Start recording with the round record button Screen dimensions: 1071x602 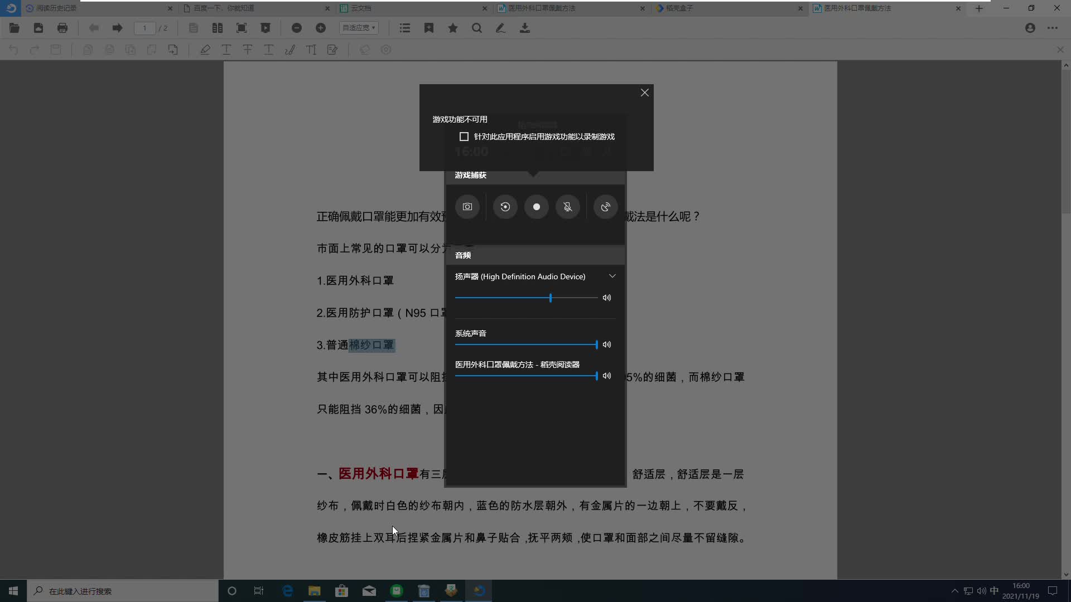click(x=537, y=207)
